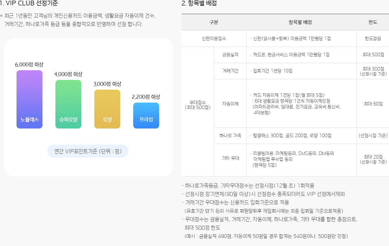Click the 6,000점 이상 score label

pos(29,64)
